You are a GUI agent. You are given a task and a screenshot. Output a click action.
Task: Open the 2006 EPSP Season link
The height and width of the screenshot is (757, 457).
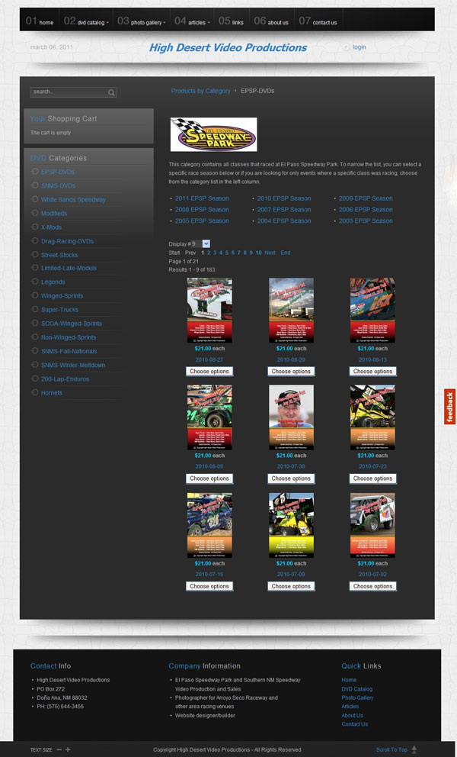(366, 210)
